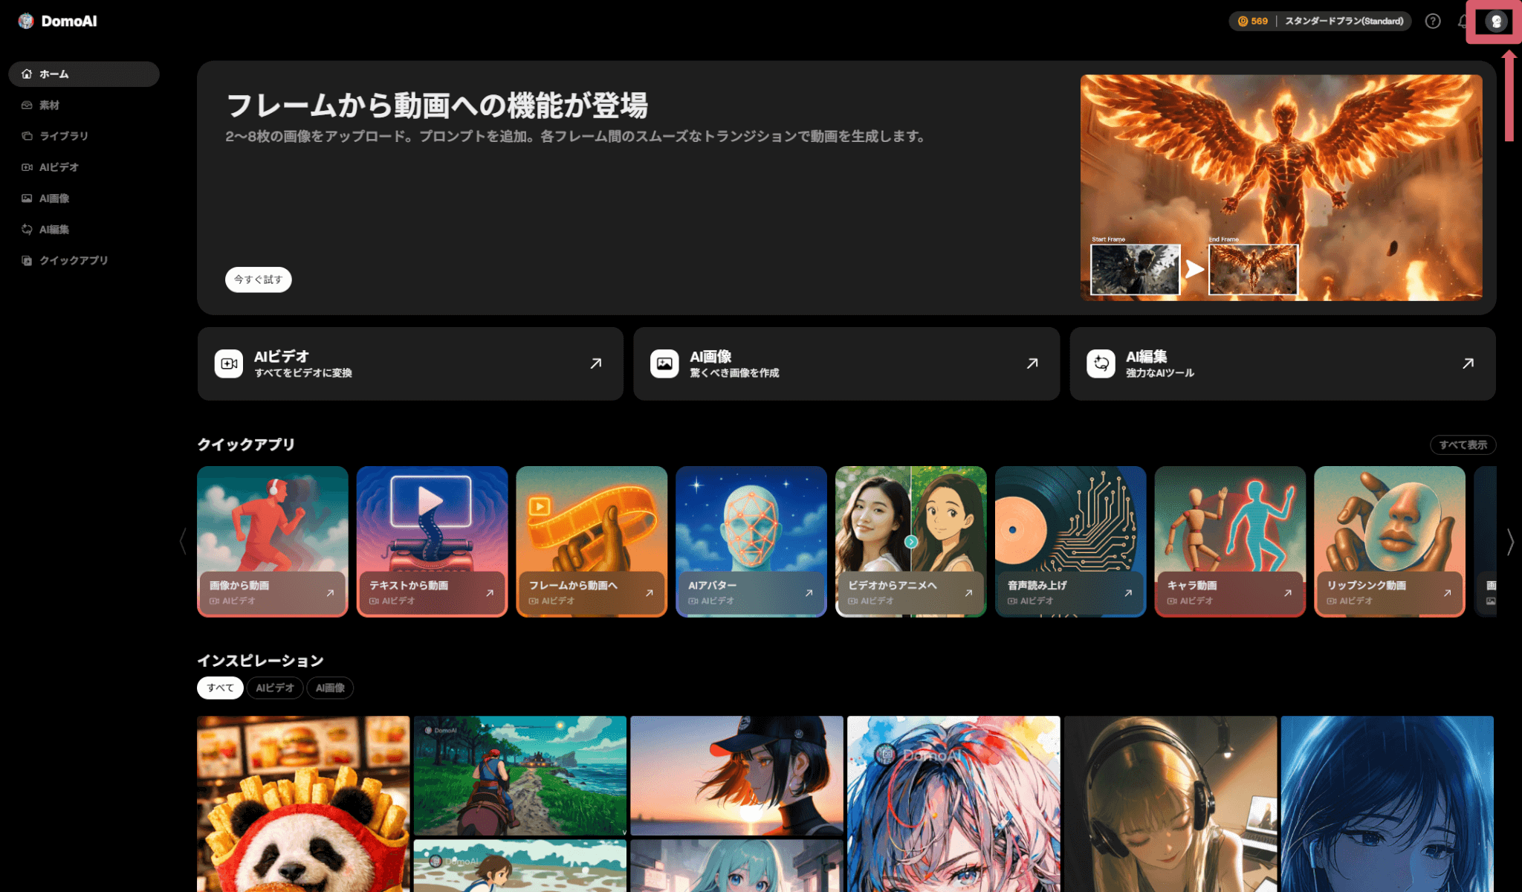Filter inspiration by AIビデオ

coord(274,688)
